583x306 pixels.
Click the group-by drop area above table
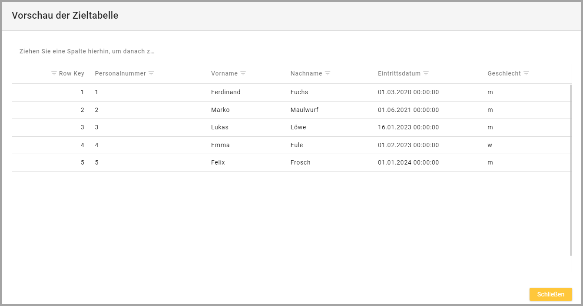coord(87,51)
